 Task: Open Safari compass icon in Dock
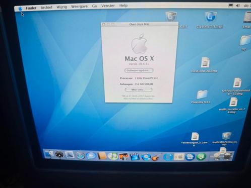(x=80, y=155)
